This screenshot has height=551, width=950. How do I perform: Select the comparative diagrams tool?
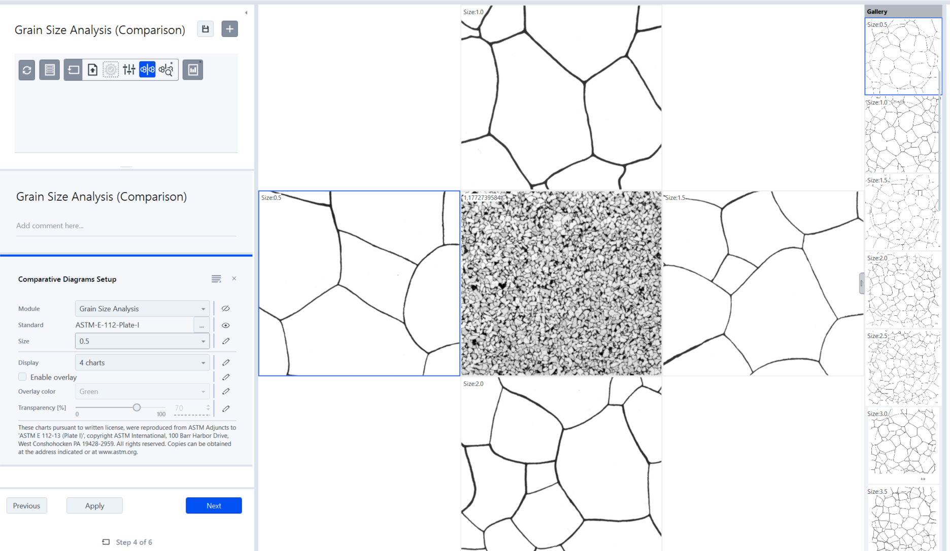pyautogui.click(x=147, y=69)
